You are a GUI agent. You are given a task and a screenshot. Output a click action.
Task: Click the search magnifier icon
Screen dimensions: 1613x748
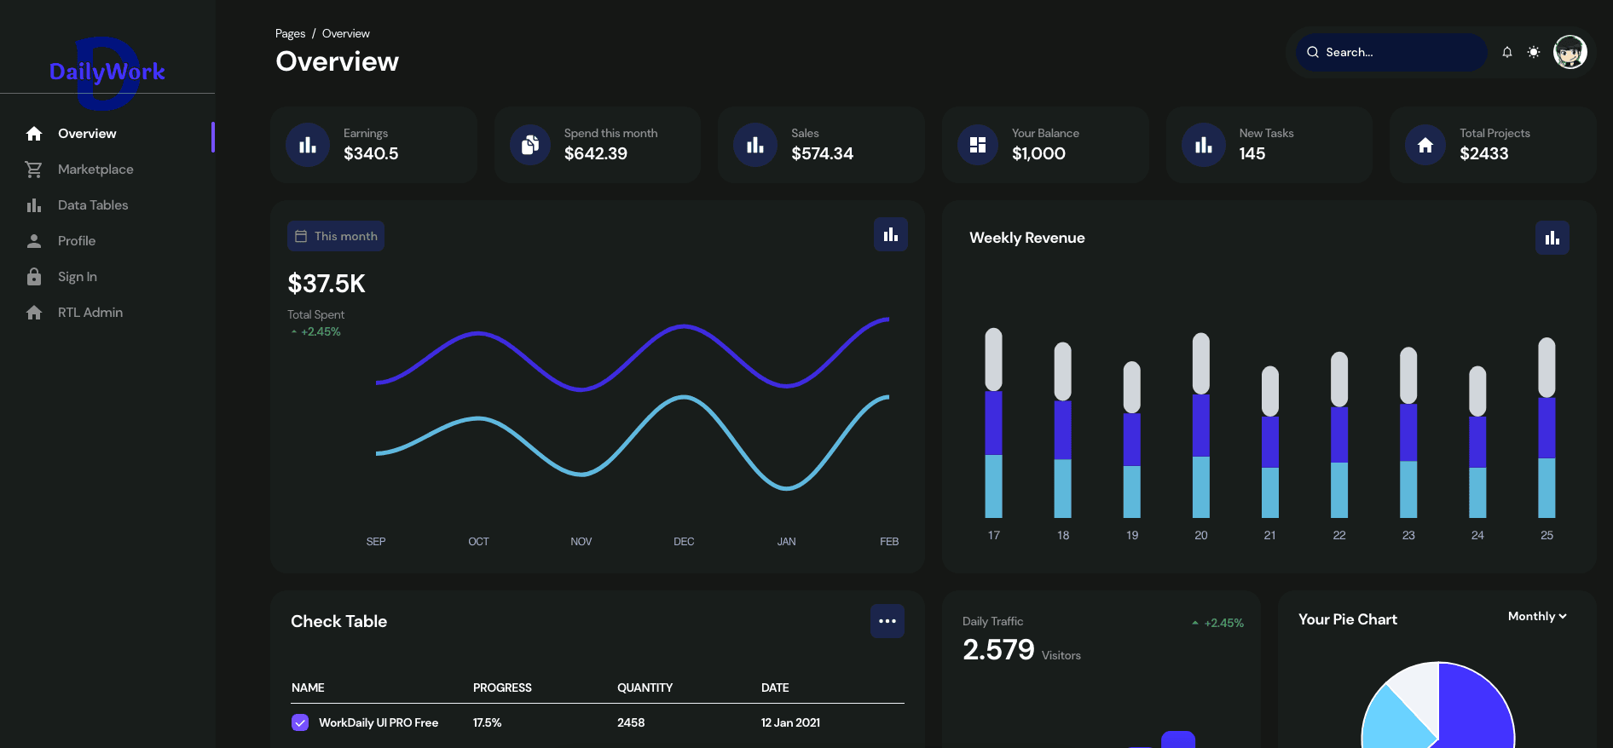(1313, 52)
